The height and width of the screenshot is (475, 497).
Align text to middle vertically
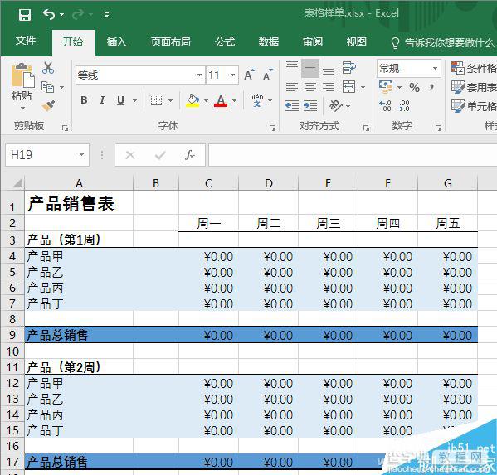(x=310, y=68)
